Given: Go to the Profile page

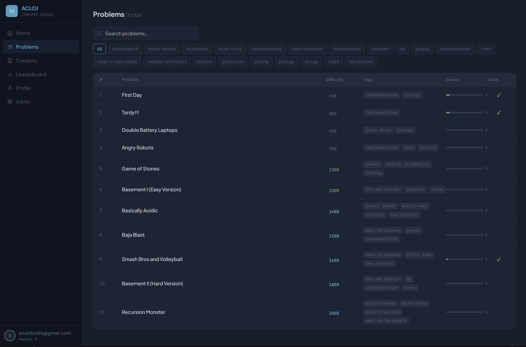Looking at the screenshot, I should [x=41, y=88].
